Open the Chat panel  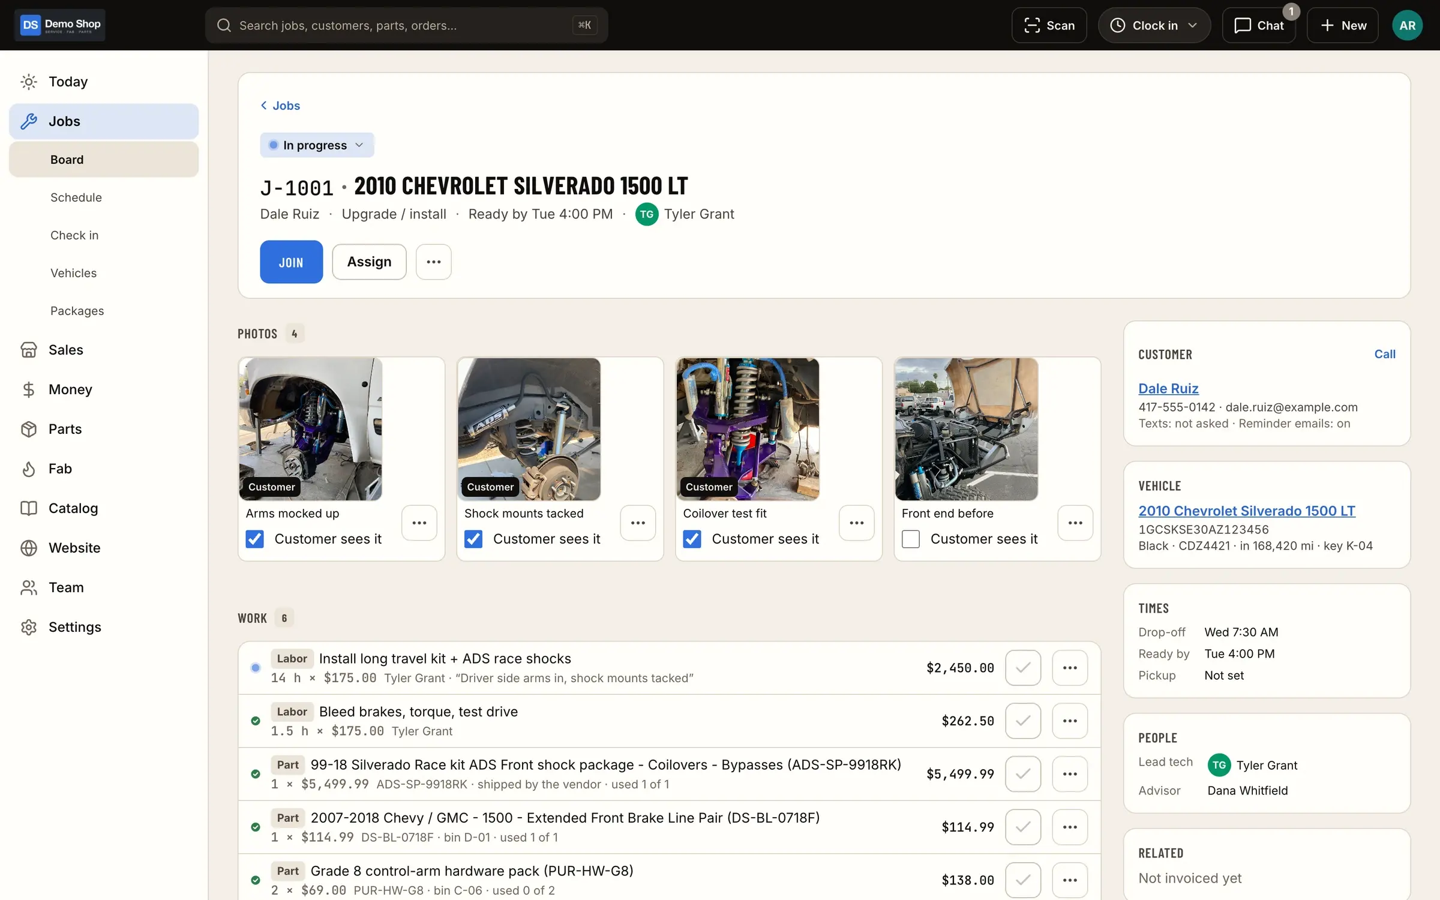tap(1259, 25)
